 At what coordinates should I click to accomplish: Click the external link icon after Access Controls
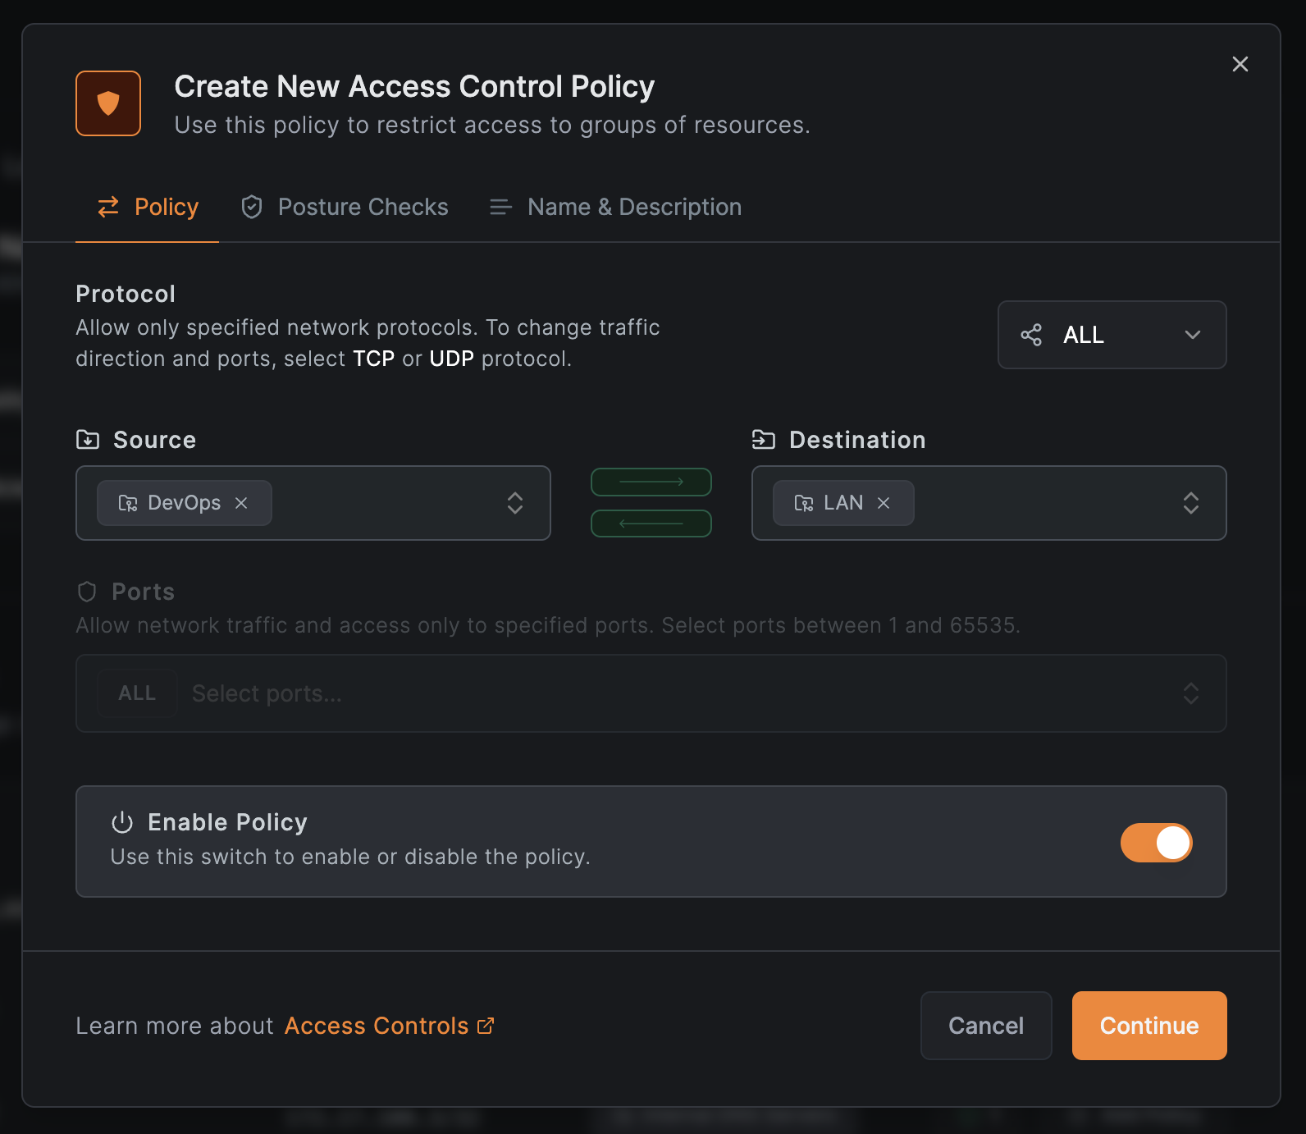(x=486, y=1026)
